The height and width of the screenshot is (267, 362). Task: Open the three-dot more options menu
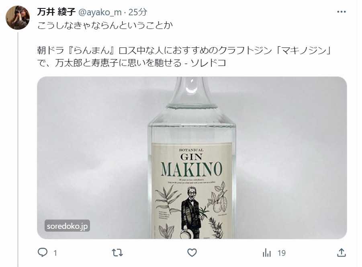341,12
